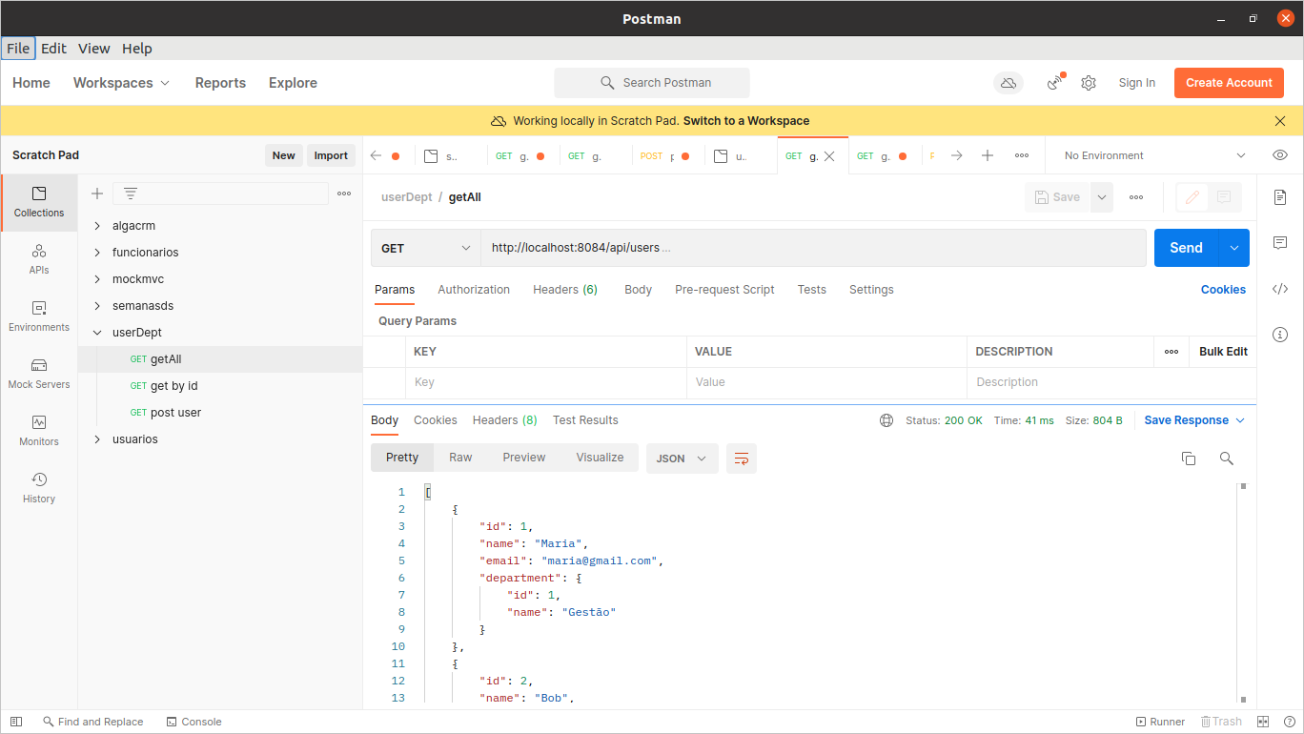Viewport: 1304px width, 734px height.
Task: Open the Environments sidebar panel
Action: click(x=39, y=316)
